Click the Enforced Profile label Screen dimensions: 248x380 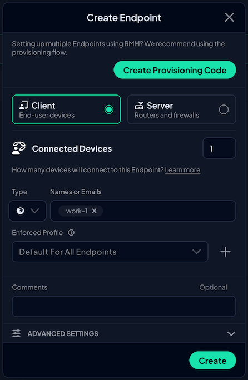pyautogui.click(x=37, y=233)
